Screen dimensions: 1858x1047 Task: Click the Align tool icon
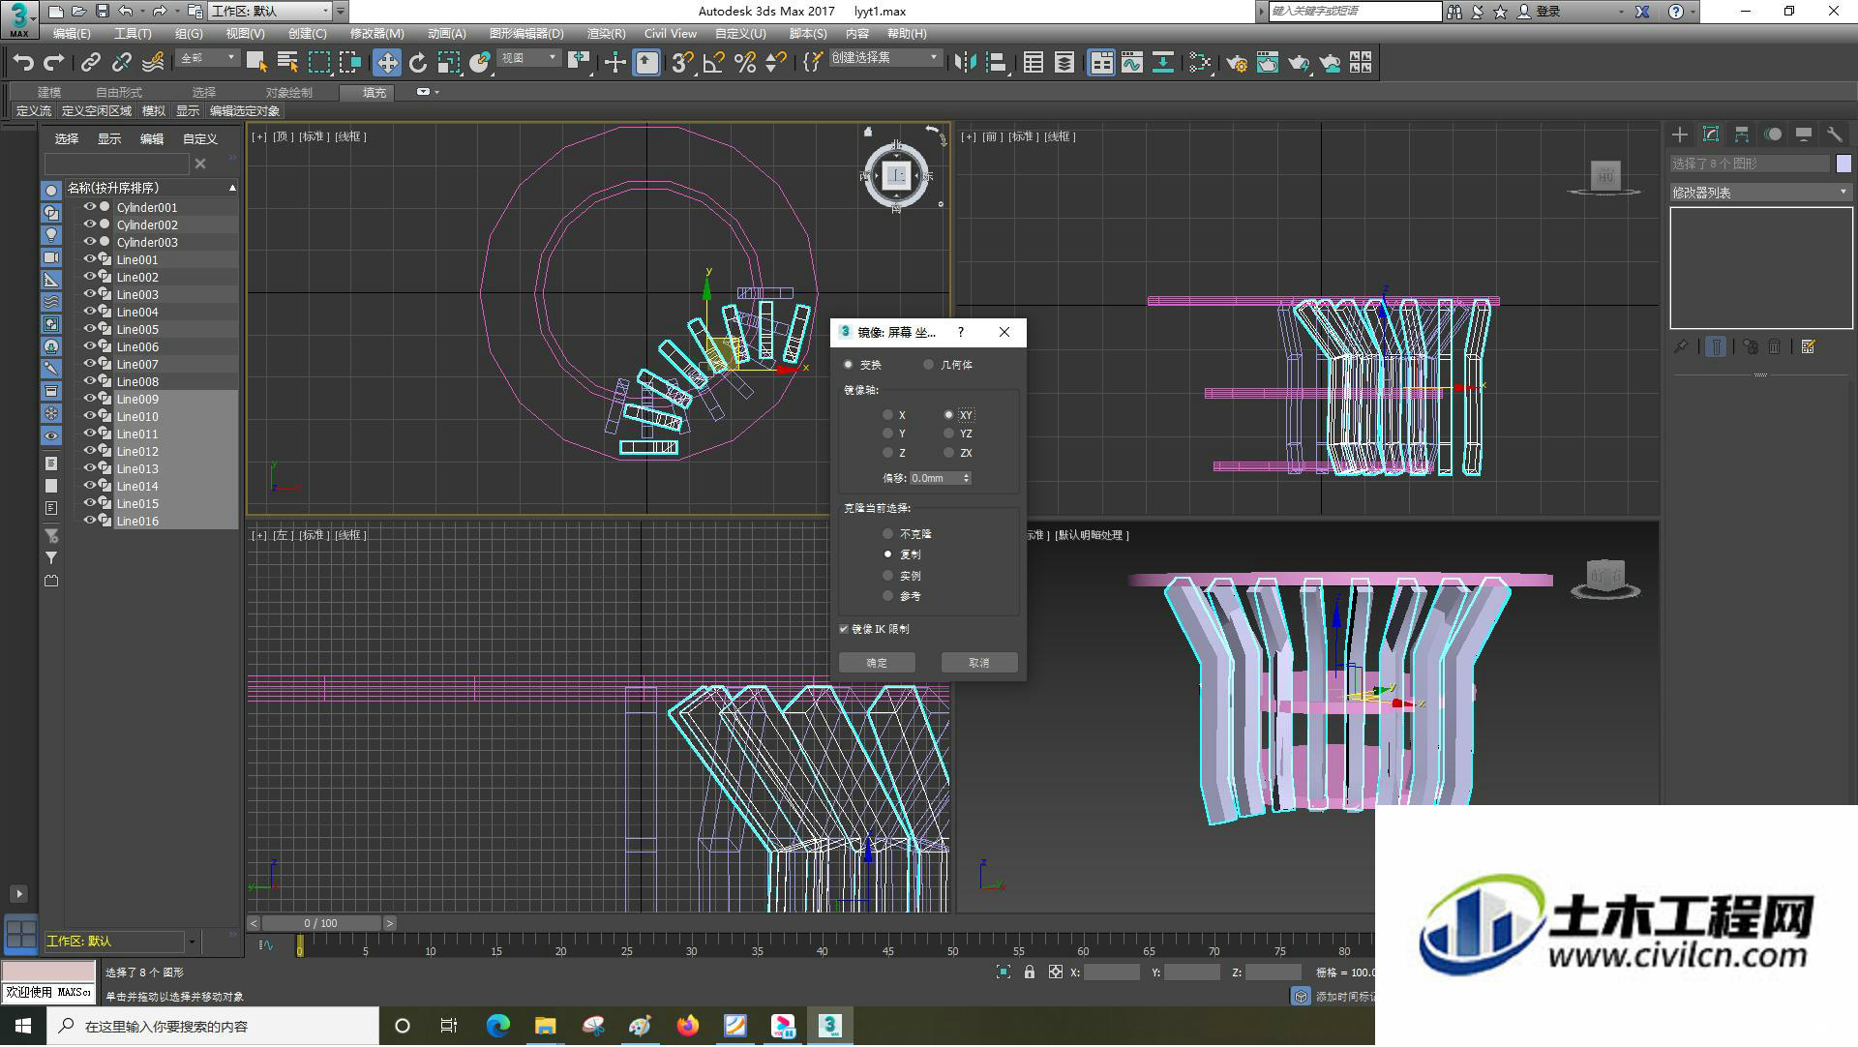pos(996,63)
